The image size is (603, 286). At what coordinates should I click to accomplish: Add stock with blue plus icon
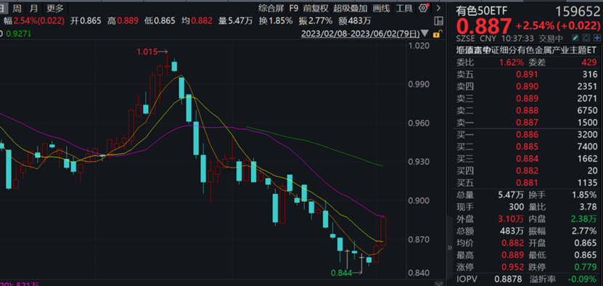click(597, 38)
